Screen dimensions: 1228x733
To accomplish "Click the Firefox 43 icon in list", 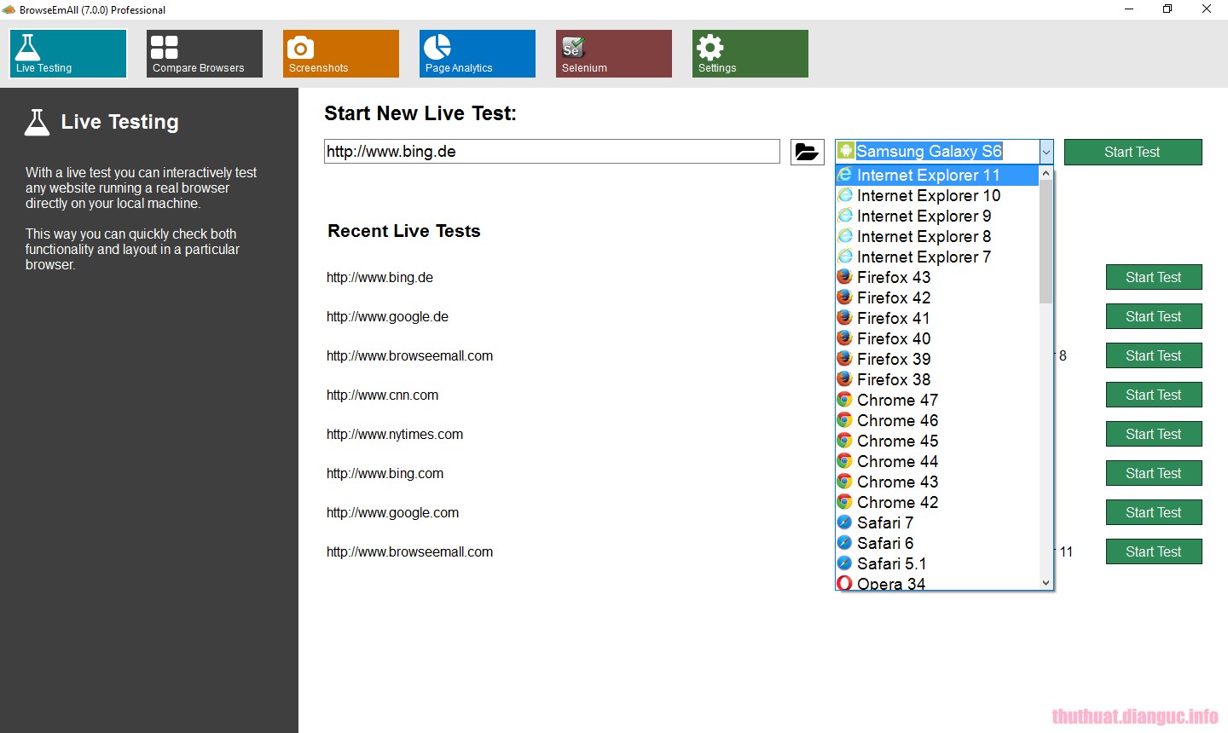I will (x=845, y=277).
